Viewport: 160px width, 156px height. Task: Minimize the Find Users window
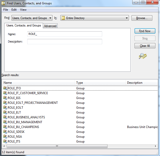coord(136,2)
